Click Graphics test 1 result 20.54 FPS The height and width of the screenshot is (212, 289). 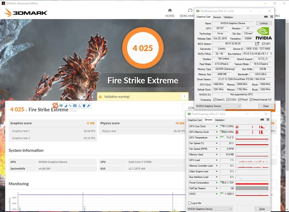(89, 131)
